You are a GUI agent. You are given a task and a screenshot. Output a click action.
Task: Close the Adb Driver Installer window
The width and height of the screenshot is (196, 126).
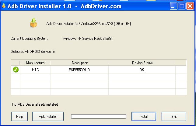[190, 6]
